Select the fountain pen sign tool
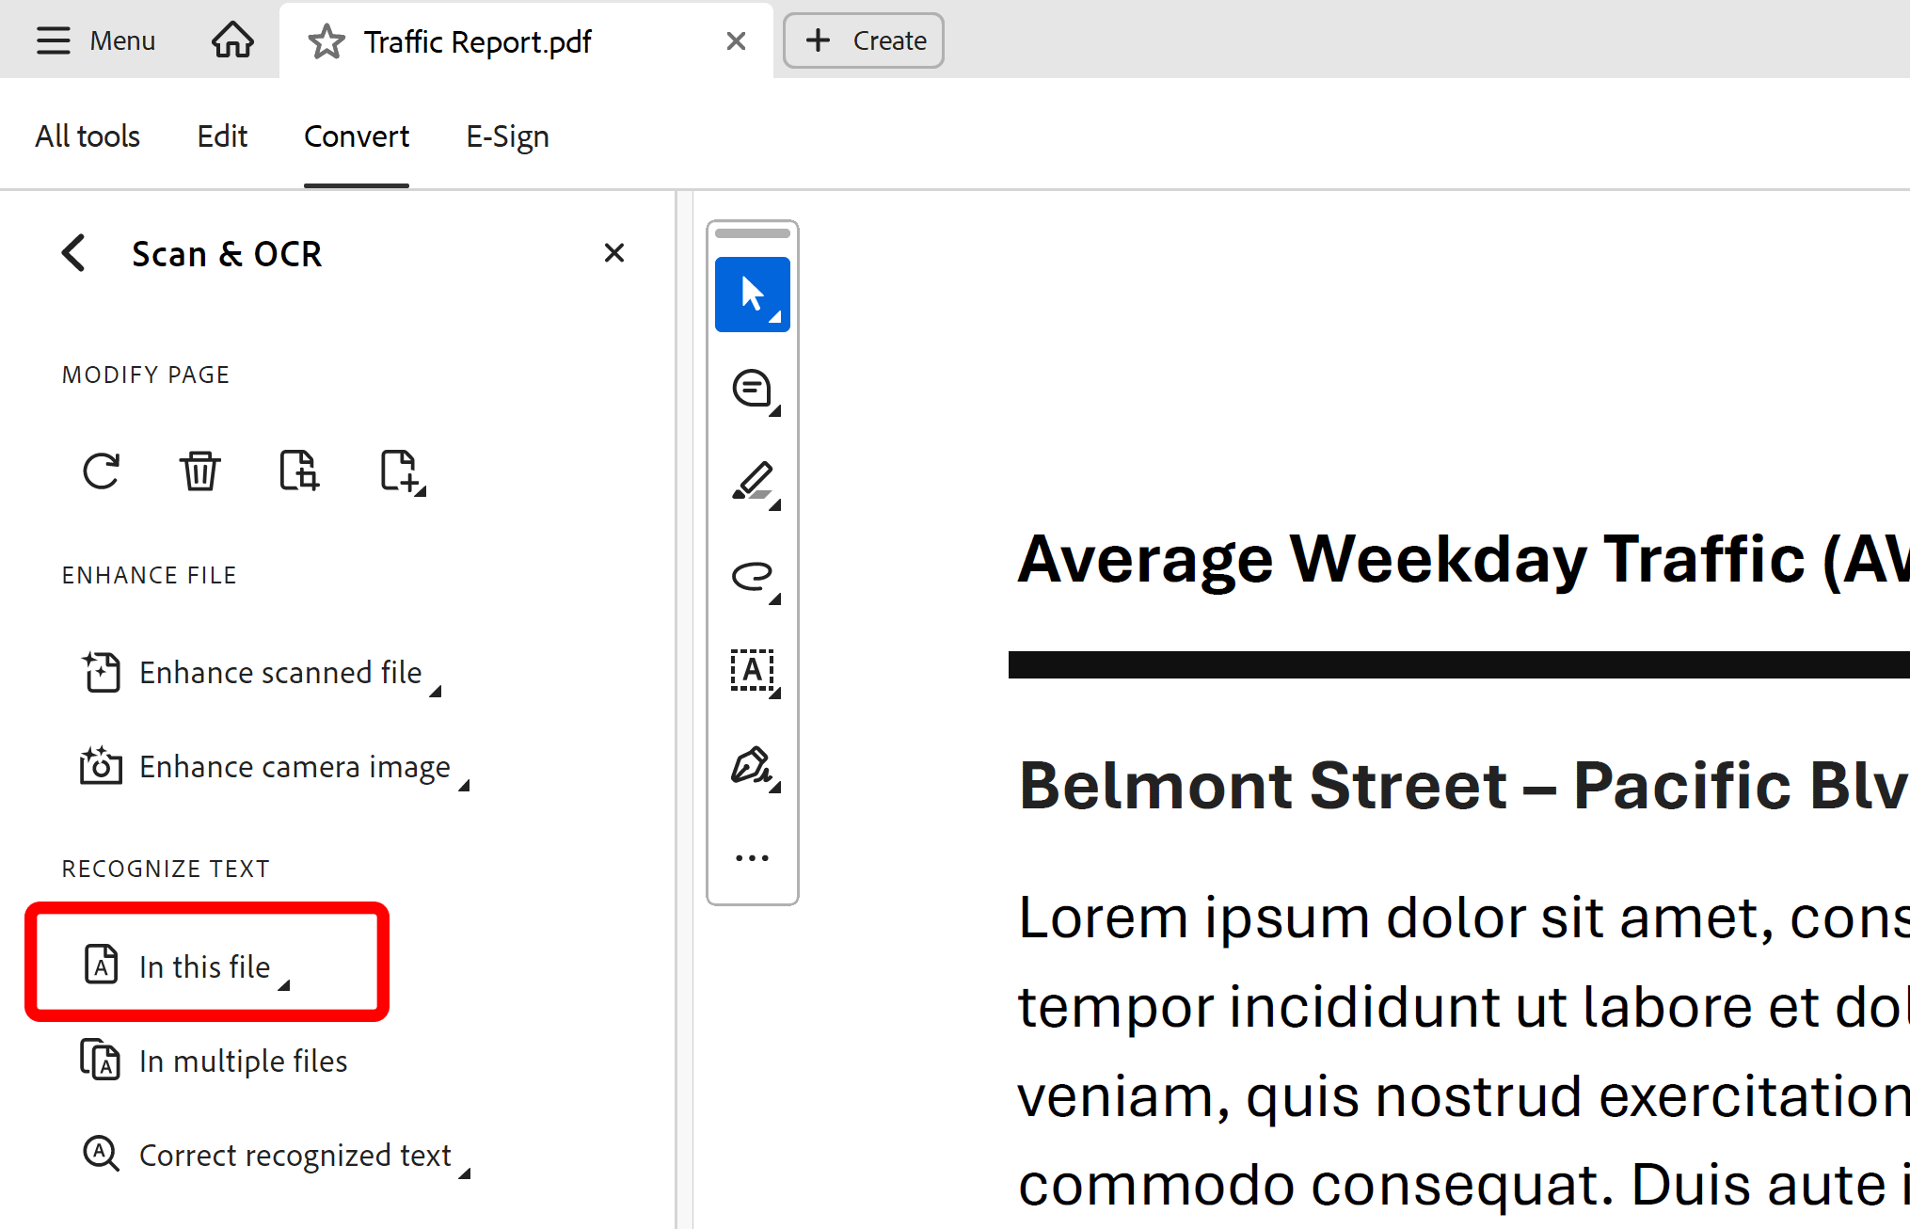Image resolution: width=1910 pixels, height=1229 pixels. point(752,765)
